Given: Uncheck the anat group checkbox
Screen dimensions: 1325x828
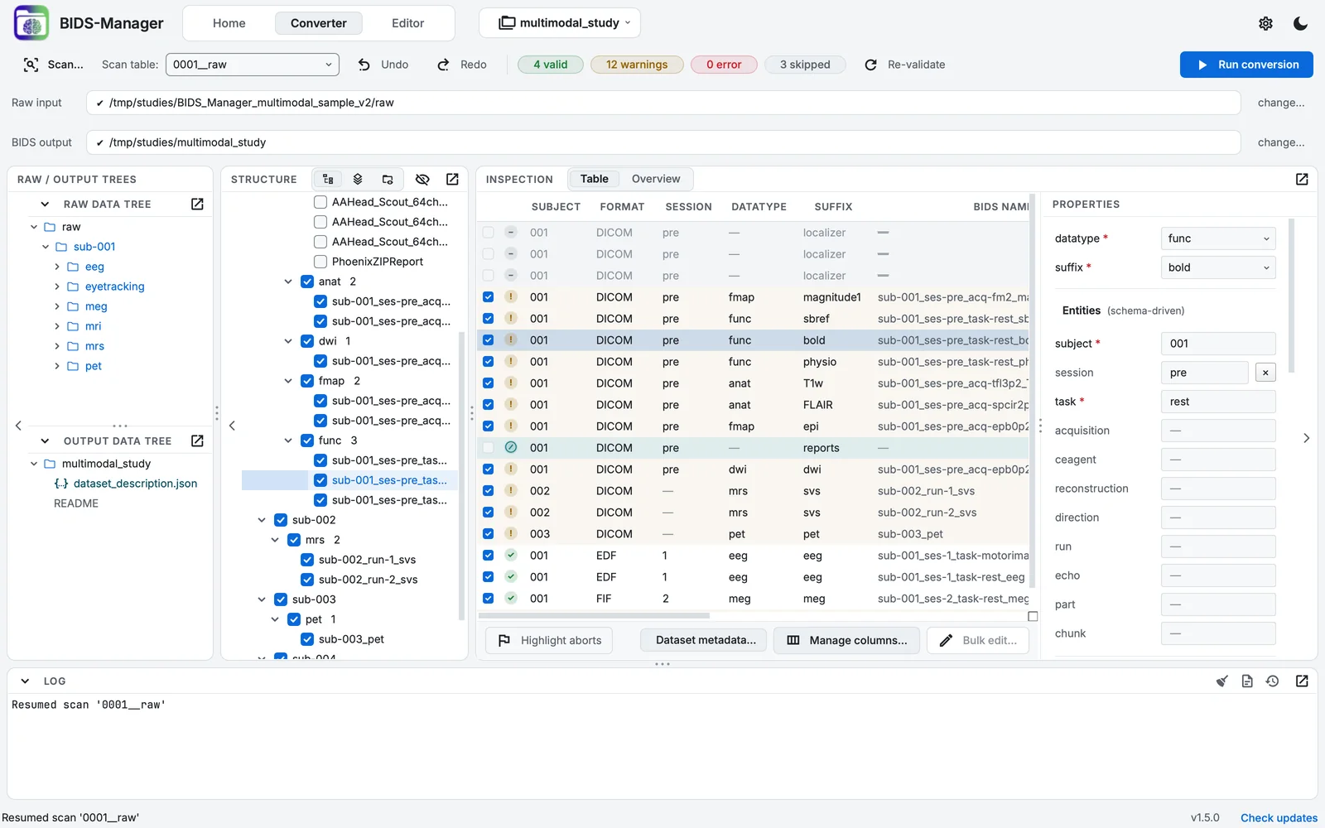Looking at the screenshot, I should pyautogui.click(x=307, y=282).
